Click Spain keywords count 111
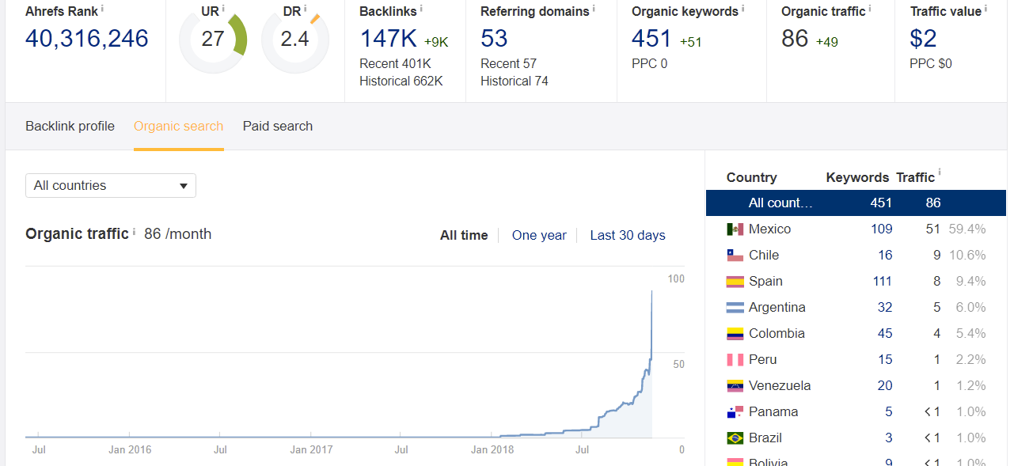 [882, 281]
